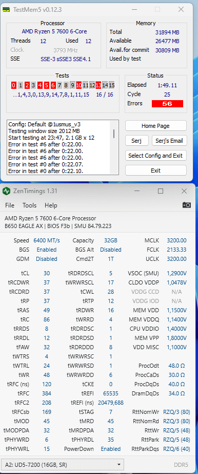The image size is (198, 474).
Task: Click the PowerDown Enabled value
Action: pos(111,449)
